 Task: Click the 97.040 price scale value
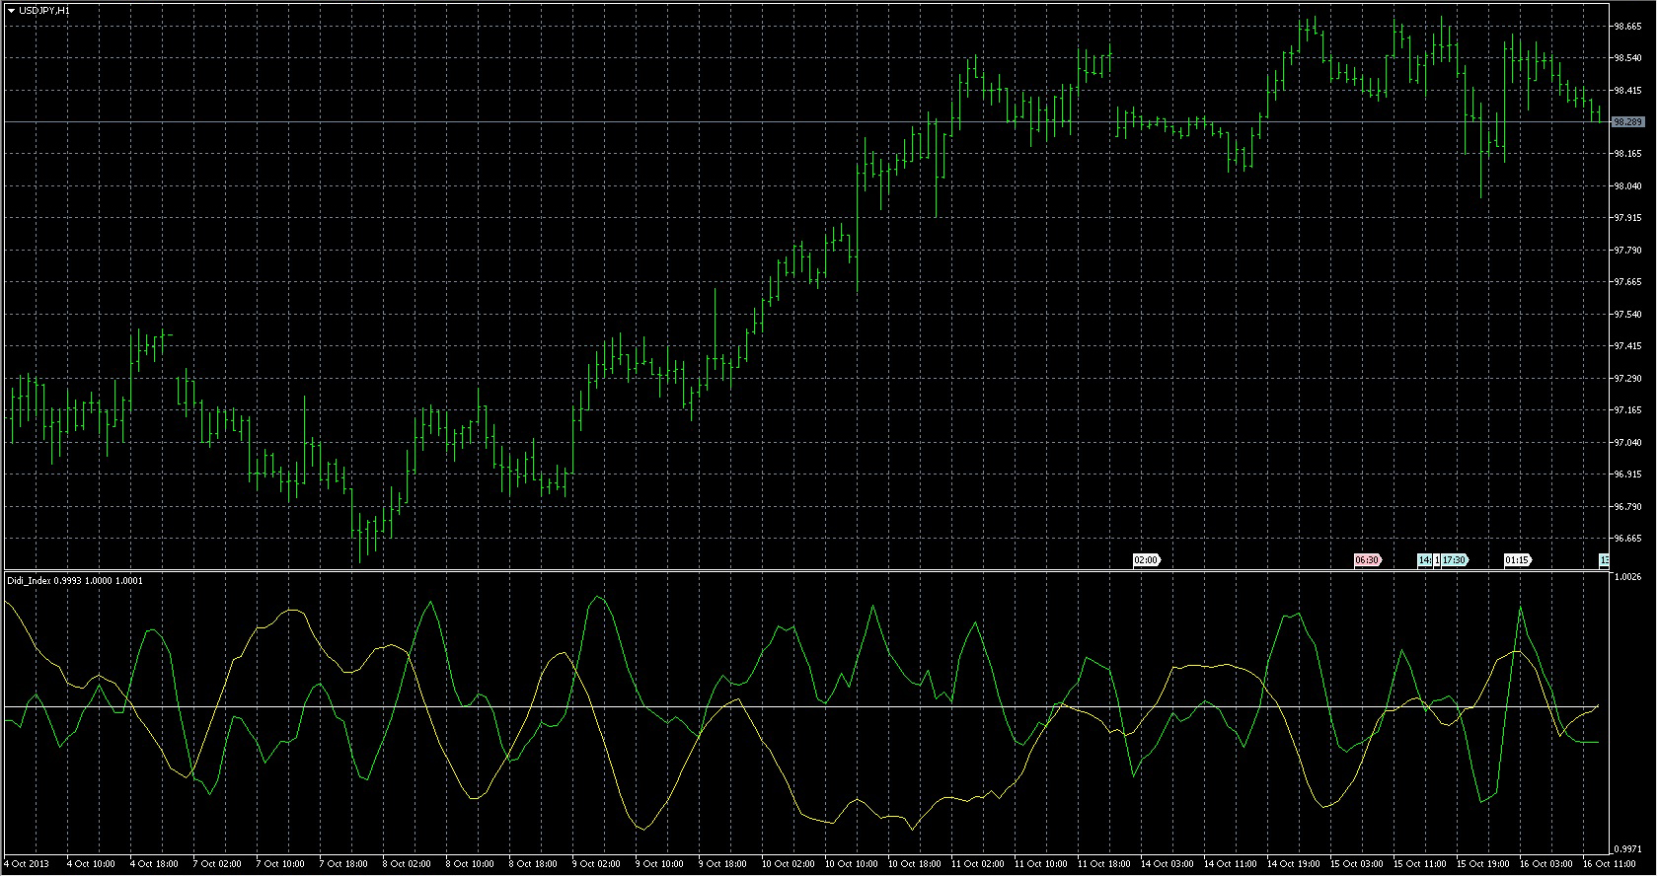(1627, 443)
